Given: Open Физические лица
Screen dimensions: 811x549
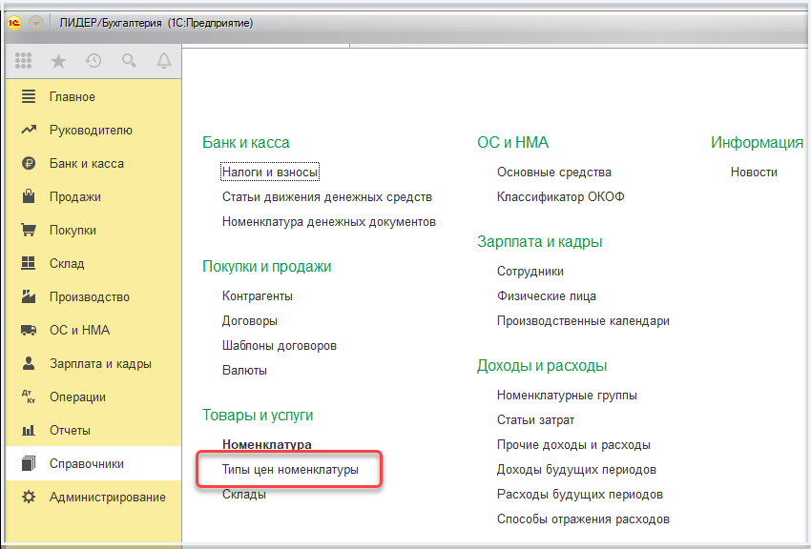Looking at the screenshot, I should pos(547,295).
